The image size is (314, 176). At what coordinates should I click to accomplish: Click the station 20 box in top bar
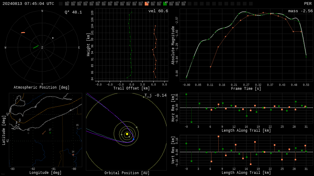click(x=183, y=4)
